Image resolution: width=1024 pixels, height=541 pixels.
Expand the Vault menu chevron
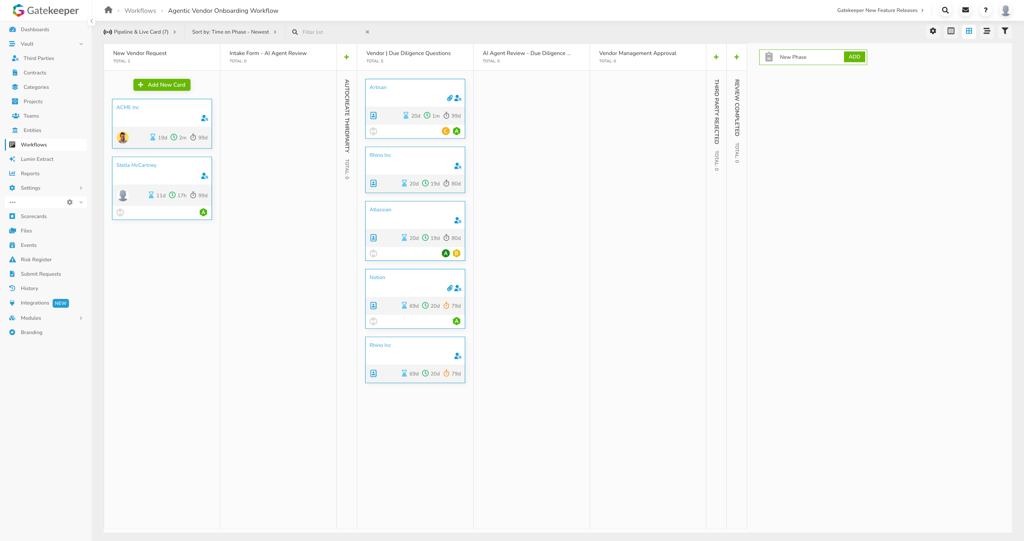click(x=81, y=44)
